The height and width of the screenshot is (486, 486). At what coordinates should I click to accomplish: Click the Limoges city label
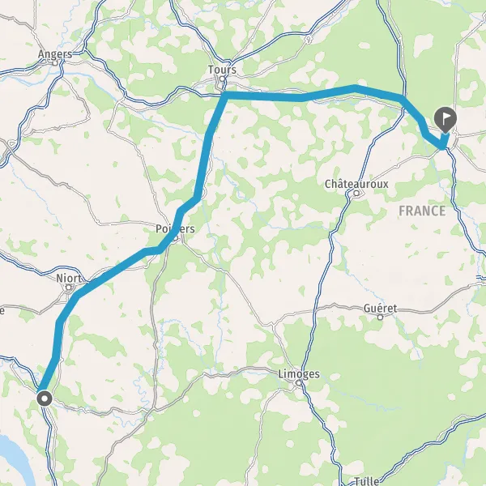pos(299,373)
